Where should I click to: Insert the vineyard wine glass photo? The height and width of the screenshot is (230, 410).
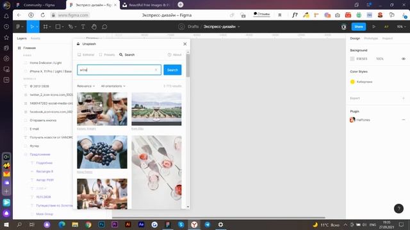click(x=156, y=109)
